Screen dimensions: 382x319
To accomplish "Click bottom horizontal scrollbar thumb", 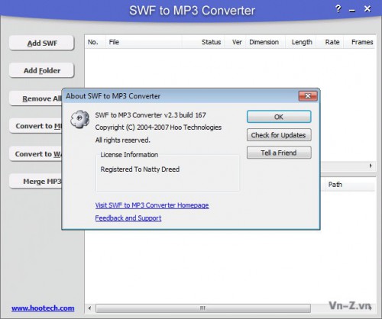I will coord(203,308).
